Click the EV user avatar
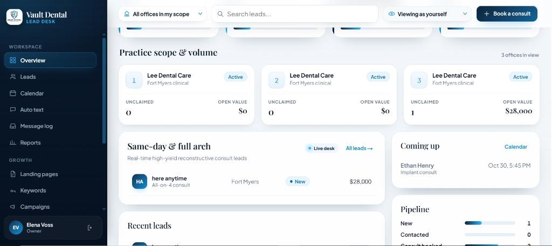 16,228
